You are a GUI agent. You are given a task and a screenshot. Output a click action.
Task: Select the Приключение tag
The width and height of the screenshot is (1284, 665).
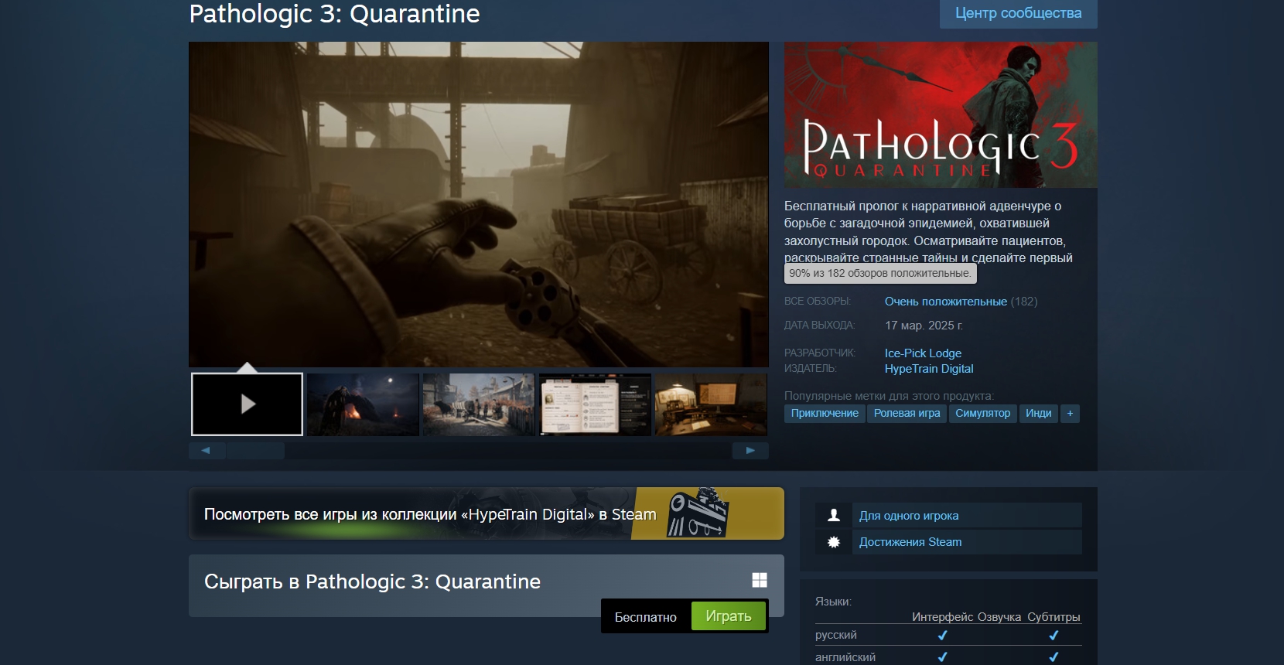[825, 414]
